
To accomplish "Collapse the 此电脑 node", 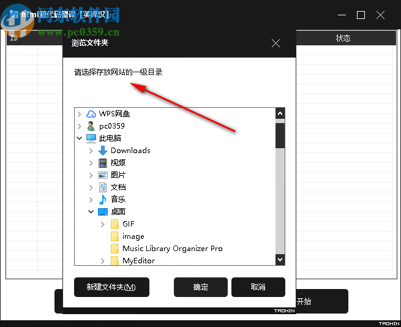I will 79,138.
